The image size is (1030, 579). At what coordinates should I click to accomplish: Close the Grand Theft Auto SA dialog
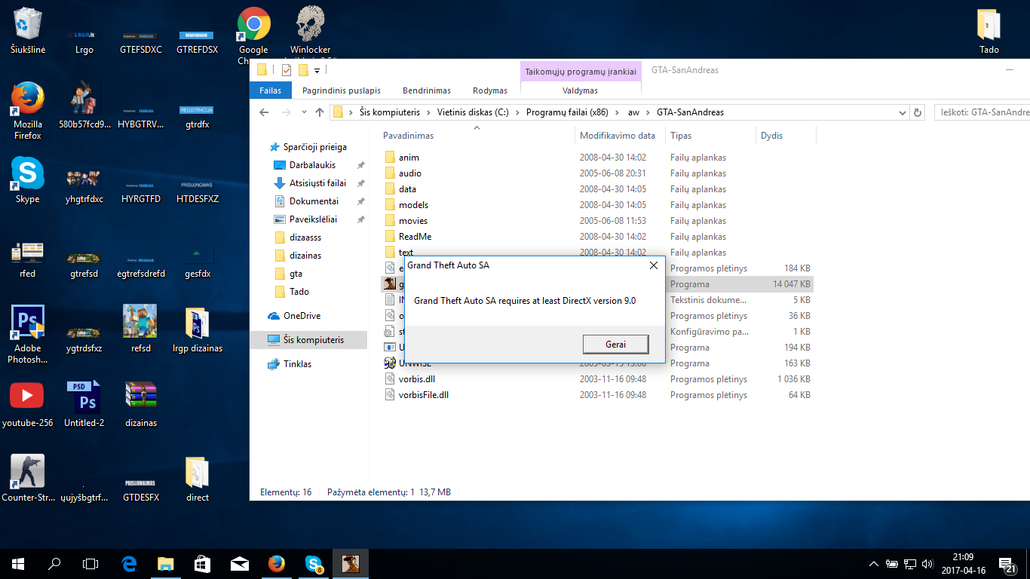pos(654,265)
